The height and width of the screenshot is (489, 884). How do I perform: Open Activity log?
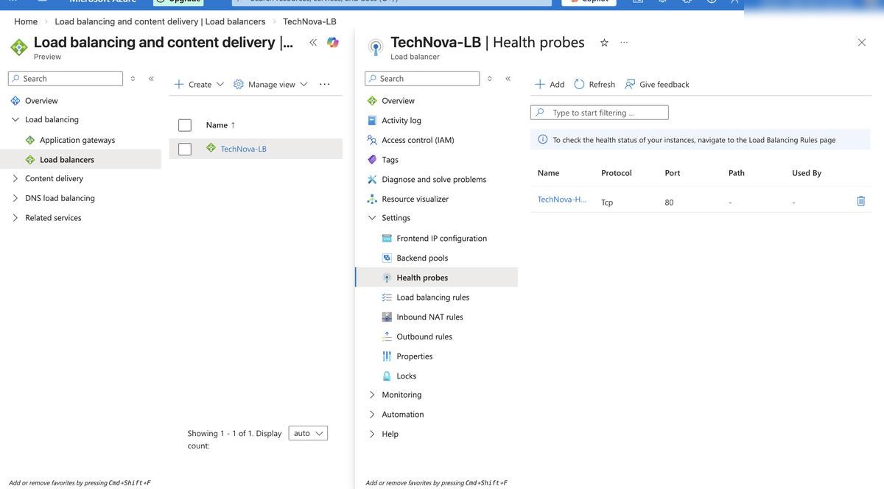pyautogui.click(x=401, y=120)
